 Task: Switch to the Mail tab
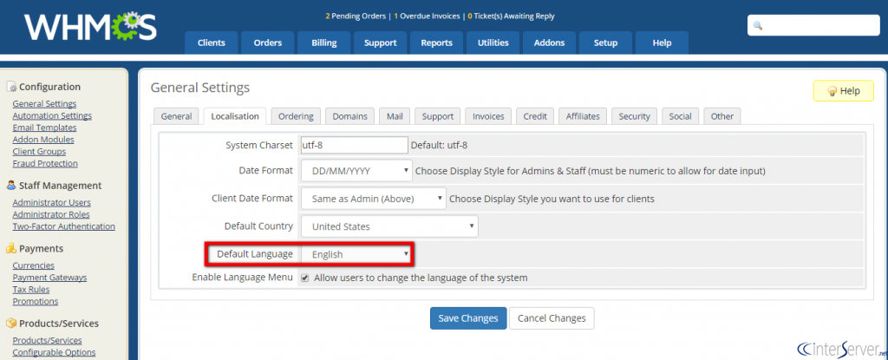coord(395,116)
